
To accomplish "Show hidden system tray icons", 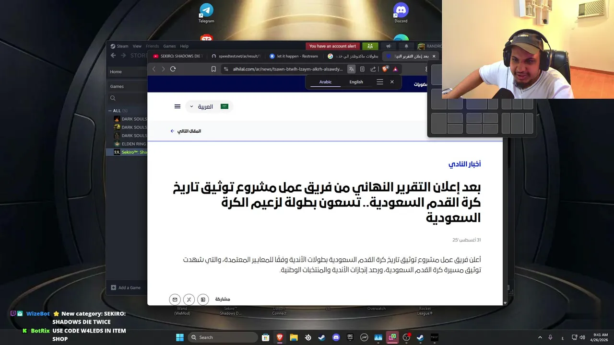I will pyautogui.click(x=540, y=337).
